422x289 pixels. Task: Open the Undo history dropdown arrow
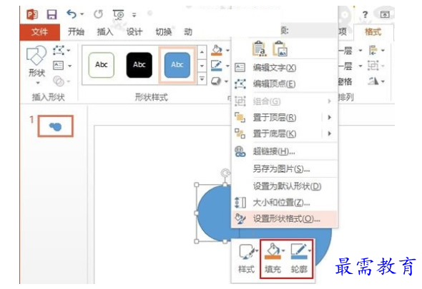82,14
